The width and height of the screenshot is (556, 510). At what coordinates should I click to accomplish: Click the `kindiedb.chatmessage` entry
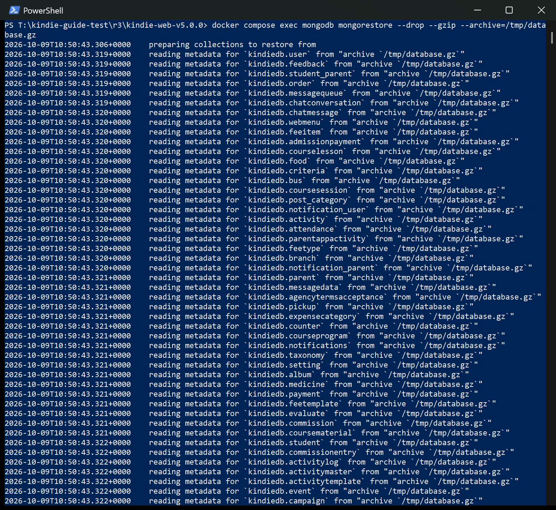tap(293, 113)
